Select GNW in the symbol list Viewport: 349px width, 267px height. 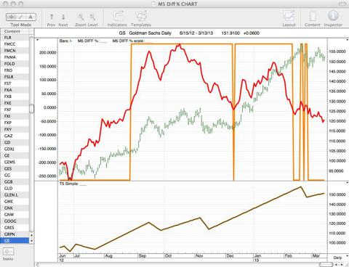tap(15, 215)
